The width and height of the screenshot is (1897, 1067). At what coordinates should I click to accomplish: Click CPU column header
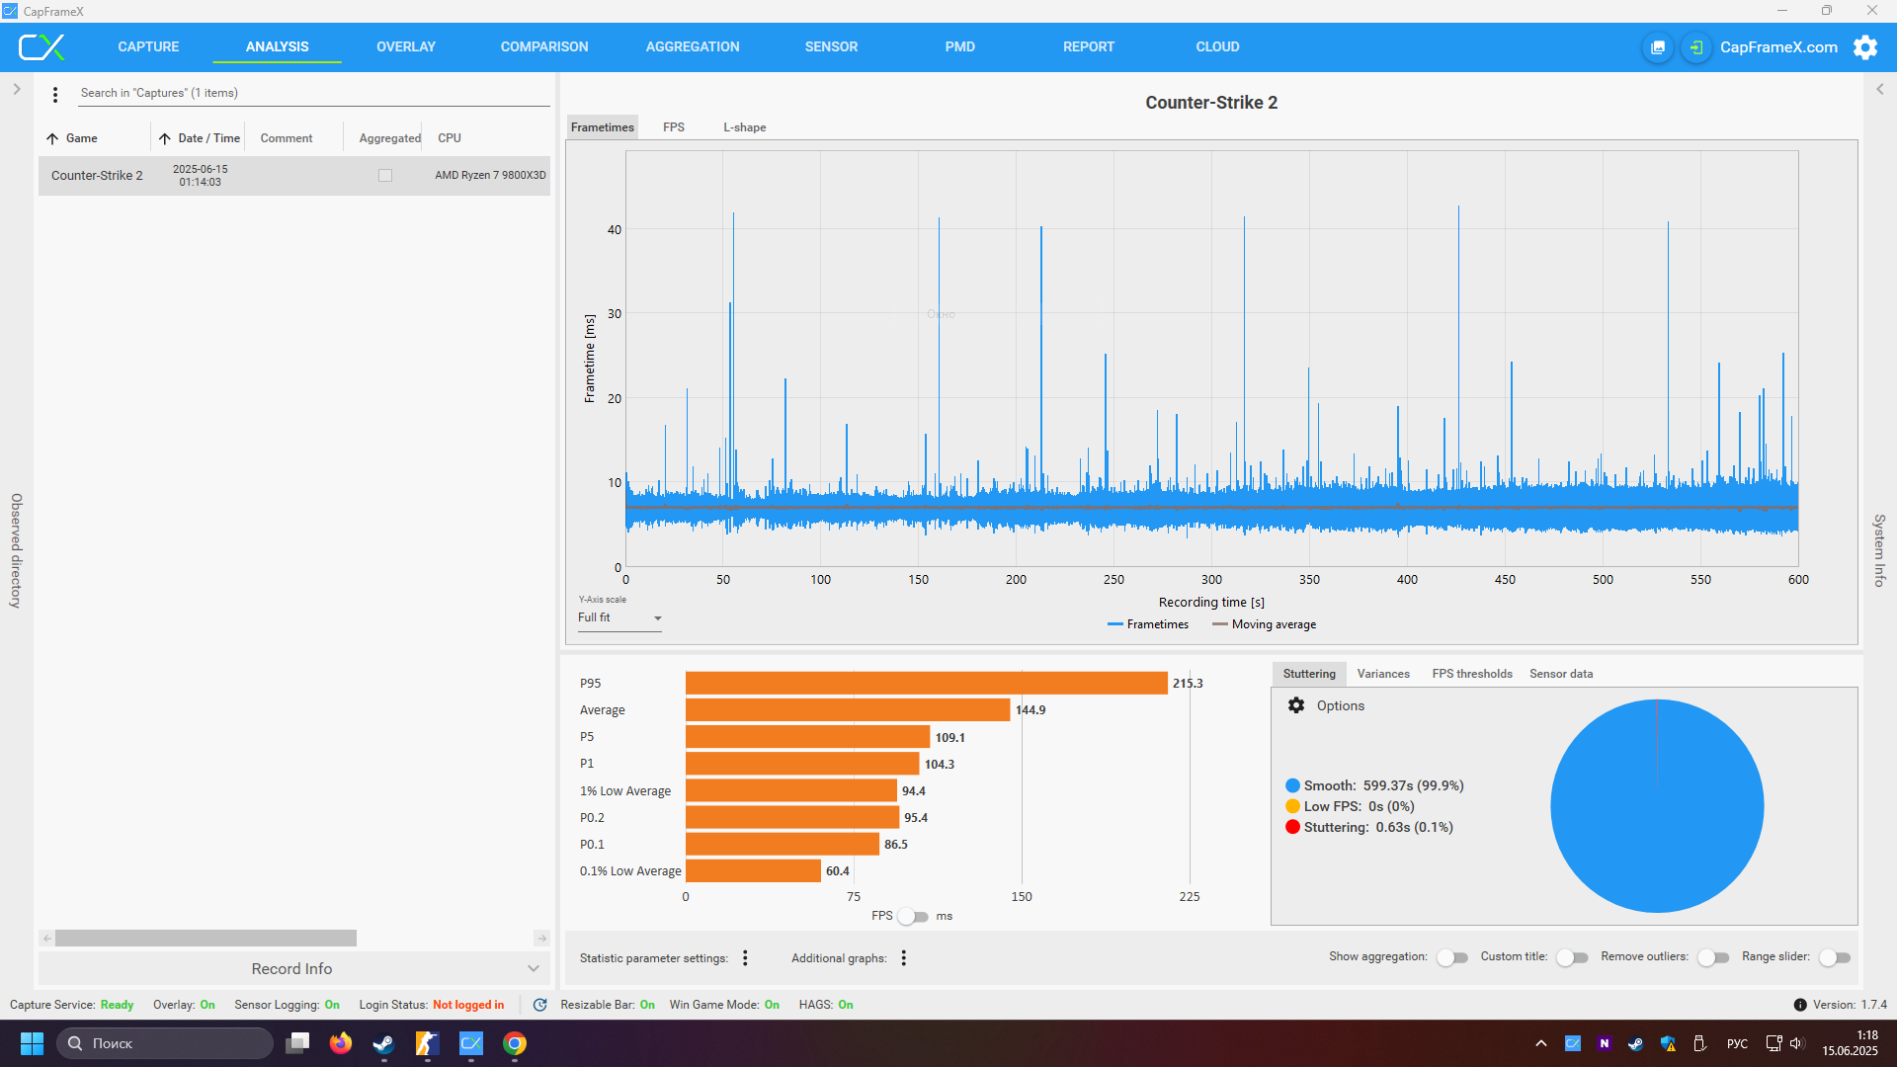pos(450,138)
